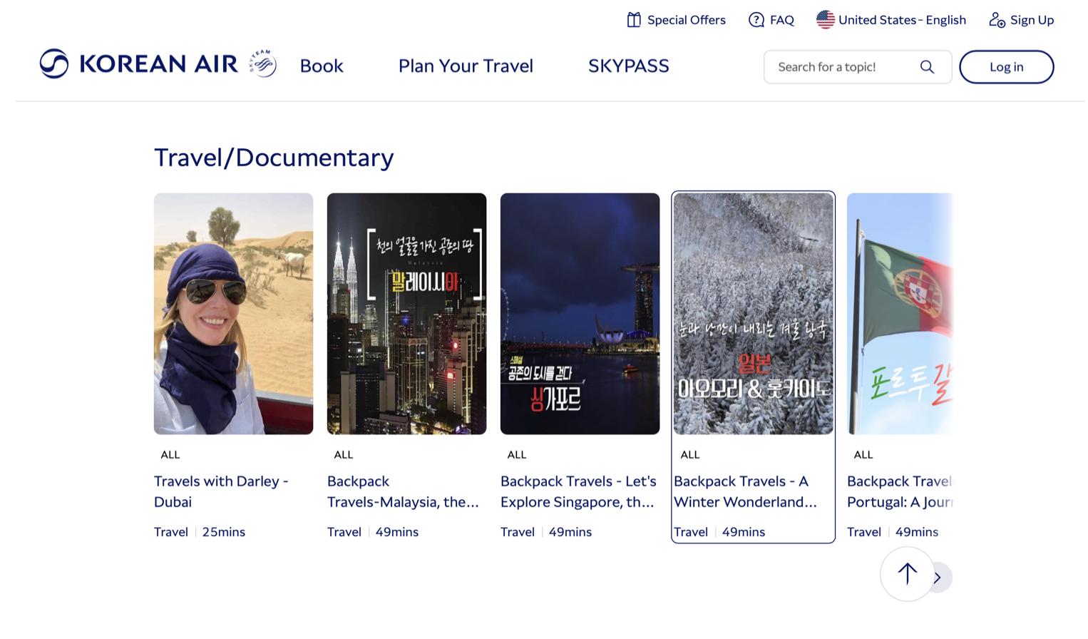Click the SkyTeam alliance emblem

click(263, 63)
